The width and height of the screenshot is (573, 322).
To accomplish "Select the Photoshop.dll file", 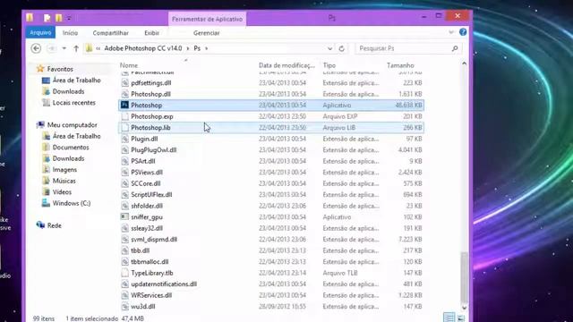I will [150, 94].
